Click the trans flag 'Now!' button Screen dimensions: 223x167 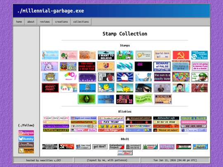125,153
